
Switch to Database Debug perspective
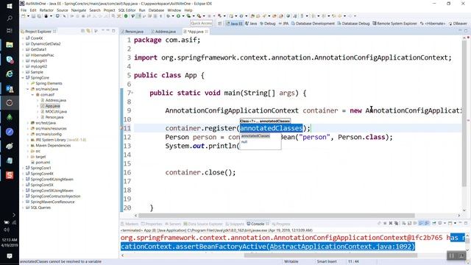[x=353, y=24]
